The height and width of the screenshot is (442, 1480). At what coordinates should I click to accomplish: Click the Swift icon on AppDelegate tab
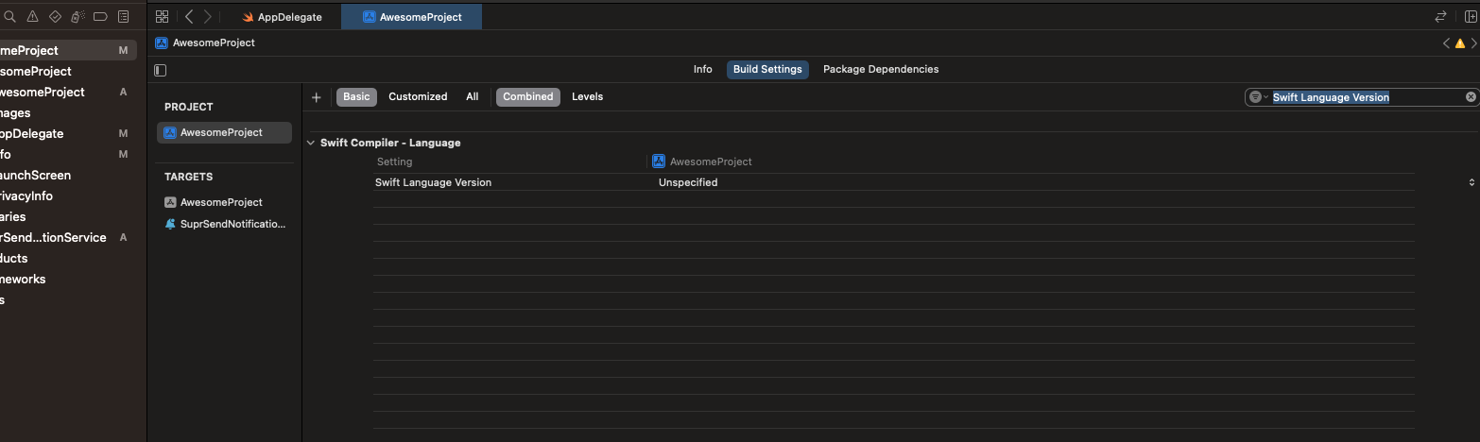248,17
